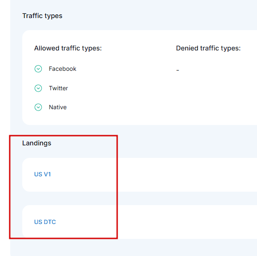257x256 pixels.
Task: Click blank space right of Landings heading
Action: coord(180,143)
